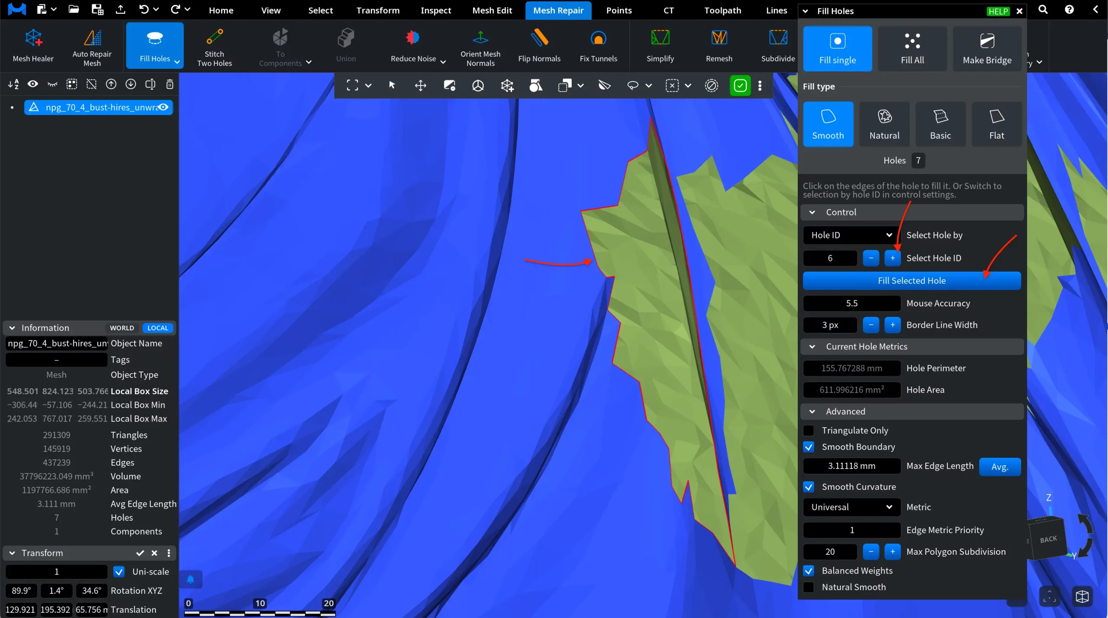Image resolution: width=1108 pixels, height=618 pixels.
Task: Open the Universal metric dropdown
Action: 850,507
